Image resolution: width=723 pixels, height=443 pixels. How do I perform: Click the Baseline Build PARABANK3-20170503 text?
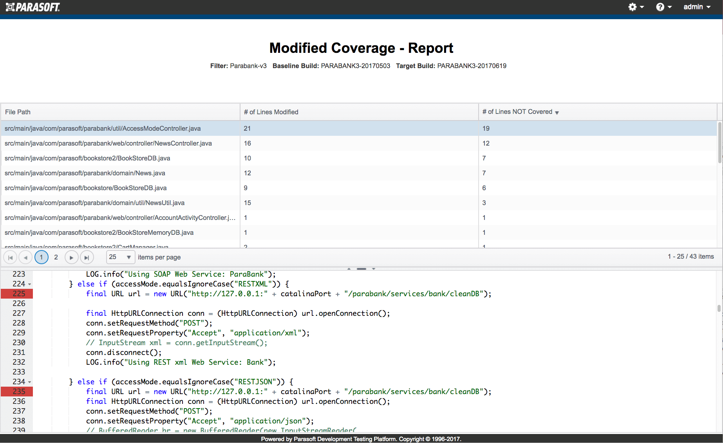coord(331,66)
